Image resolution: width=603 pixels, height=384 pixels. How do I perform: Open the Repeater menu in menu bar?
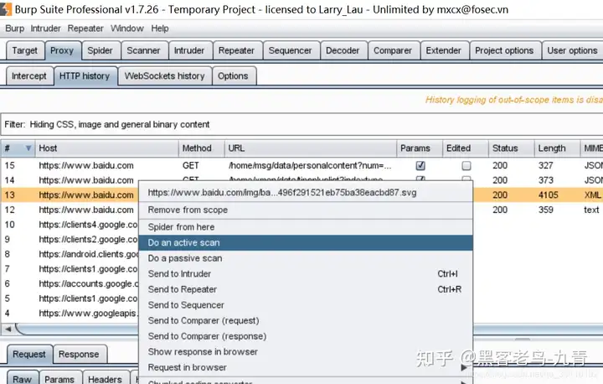click(x=85, y=29)
